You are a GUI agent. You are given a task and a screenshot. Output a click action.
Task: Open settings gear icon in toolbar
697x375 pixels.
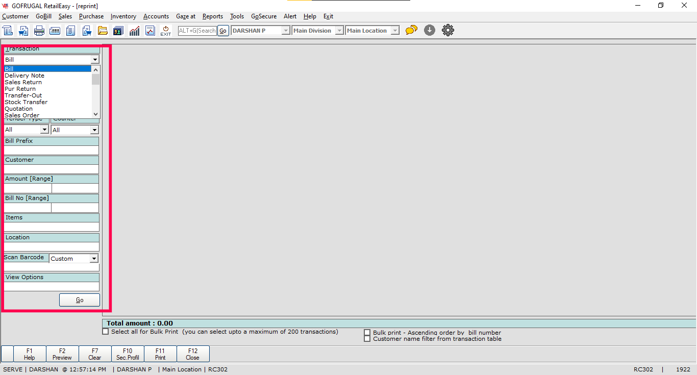(x=447, y=31)
